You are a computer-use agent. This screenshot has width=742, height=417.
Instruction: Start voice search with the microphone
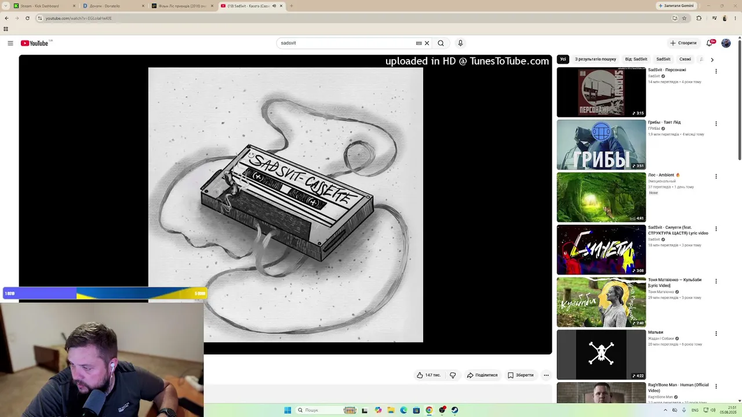point(460,43)
